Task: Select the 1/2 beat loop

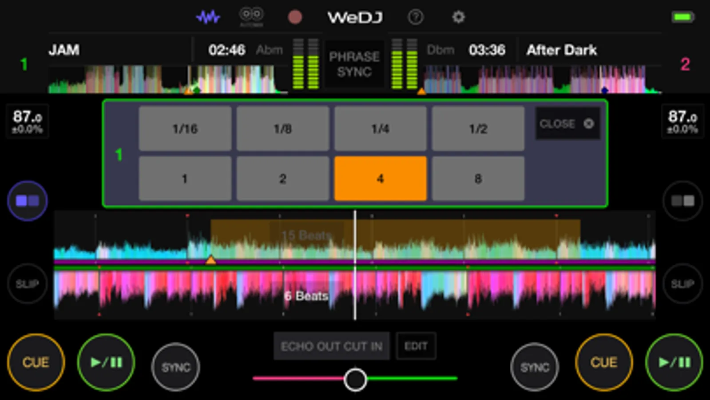Action: click(478, 129)
